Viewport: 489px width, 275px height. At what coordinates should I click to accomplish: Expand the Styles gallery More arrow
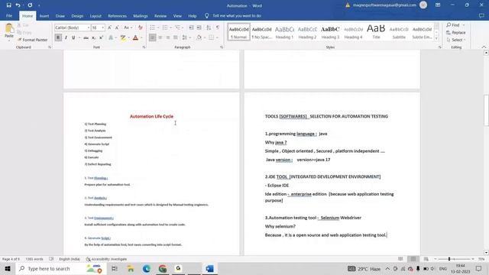click(436, 38)
